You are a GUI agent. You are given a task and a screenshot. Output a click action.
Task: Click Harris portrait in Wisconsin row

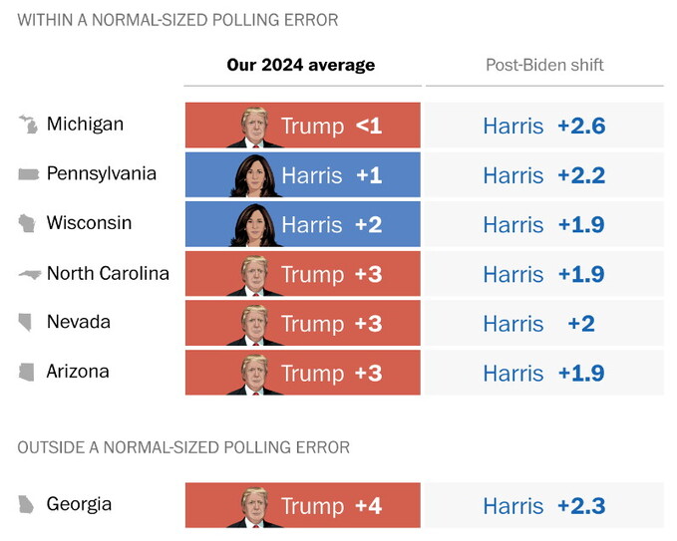pos(257,225)
